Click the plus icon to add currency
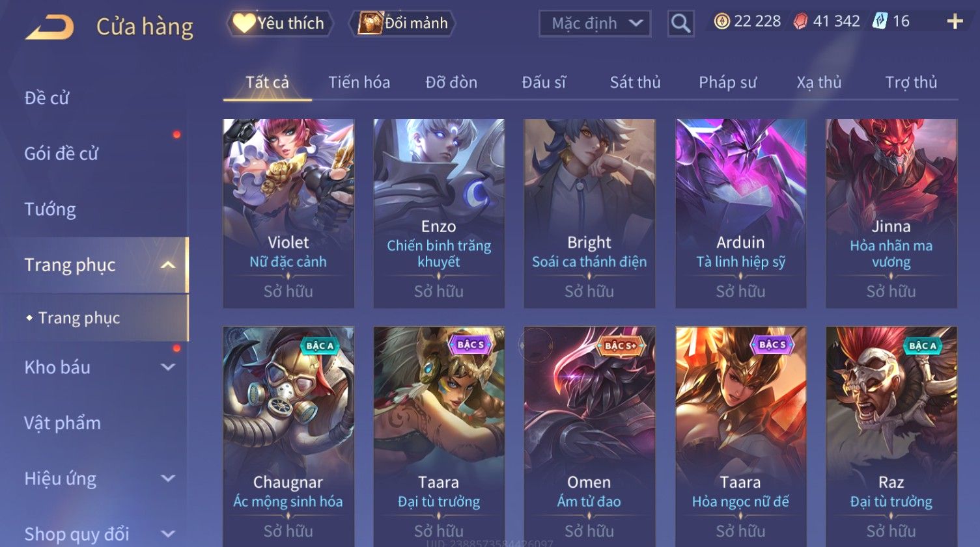This screenshot has height=547, width=980. 955,22
